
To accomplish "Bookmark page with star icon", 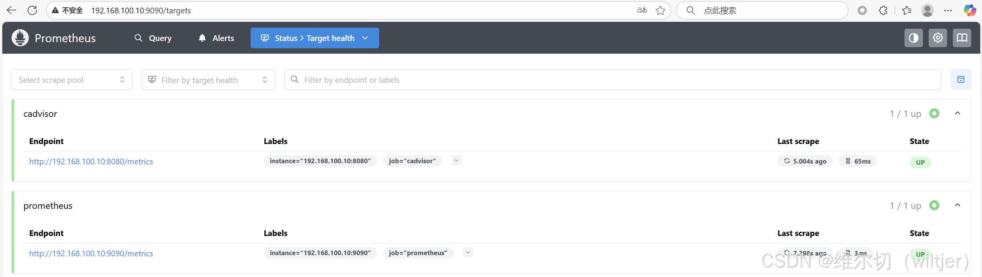I will pyautogui.click(x=660, y=10).
